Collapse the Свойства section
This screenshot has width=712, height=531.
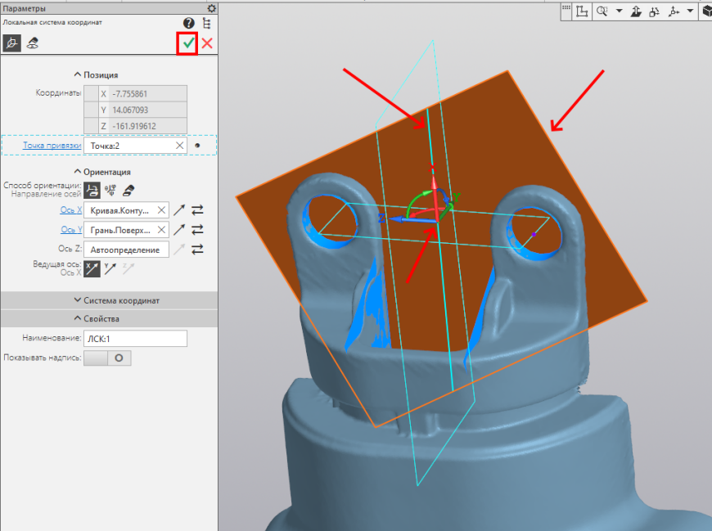[97, 318]
